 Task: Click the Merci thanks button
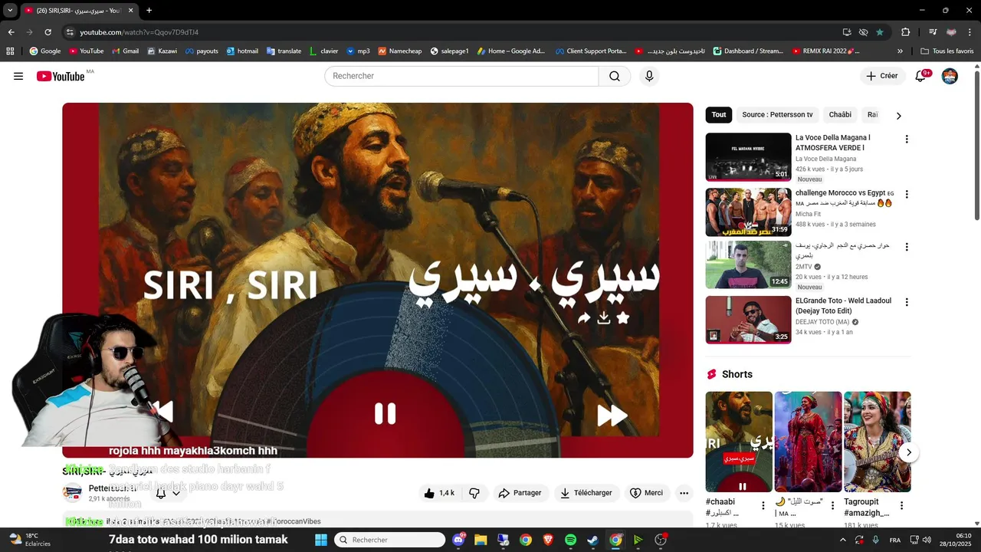(646, 493)
